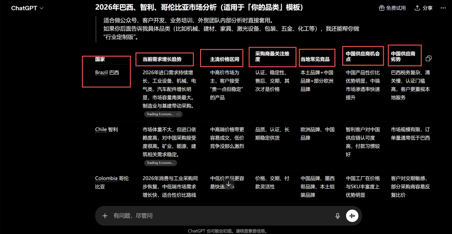The image size is (452, 234).
Task: Click Colombia cell 价格、交期、付款灵活性
Action: pos(272,183)
